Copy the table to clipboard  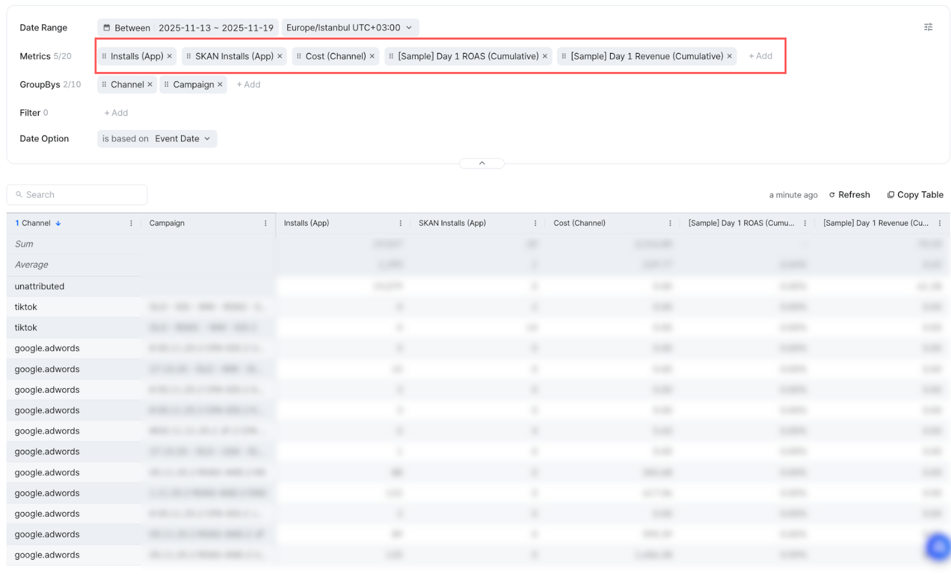(x=915, y=195)
